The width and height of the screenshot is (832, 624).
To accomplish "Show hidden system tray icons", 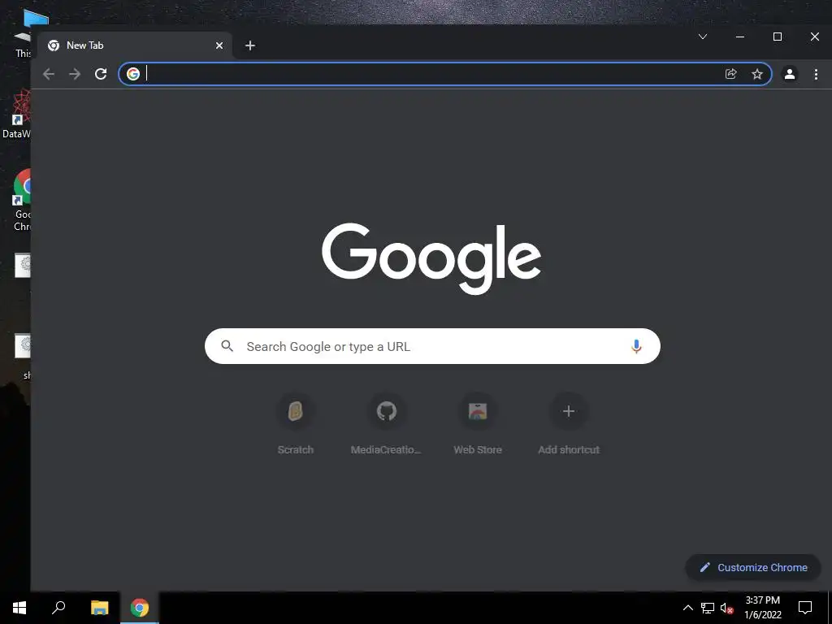I will tap(687, 608).
